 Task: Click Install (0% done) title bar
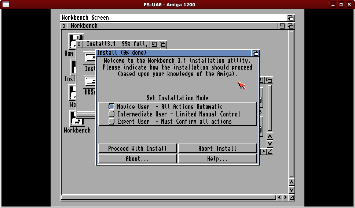pos(174,53)
